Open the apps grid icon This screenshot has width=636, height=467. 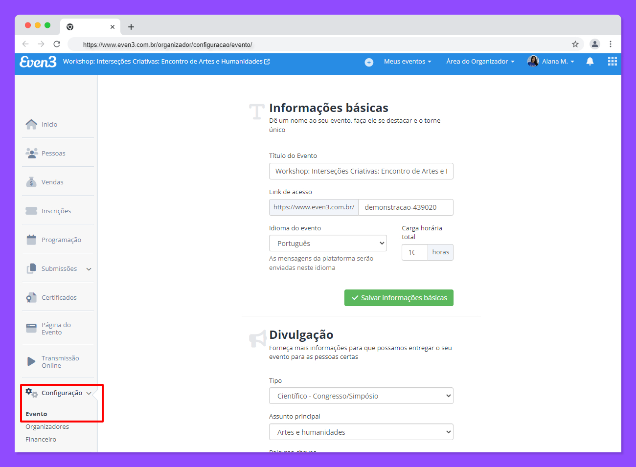(613, 61)
